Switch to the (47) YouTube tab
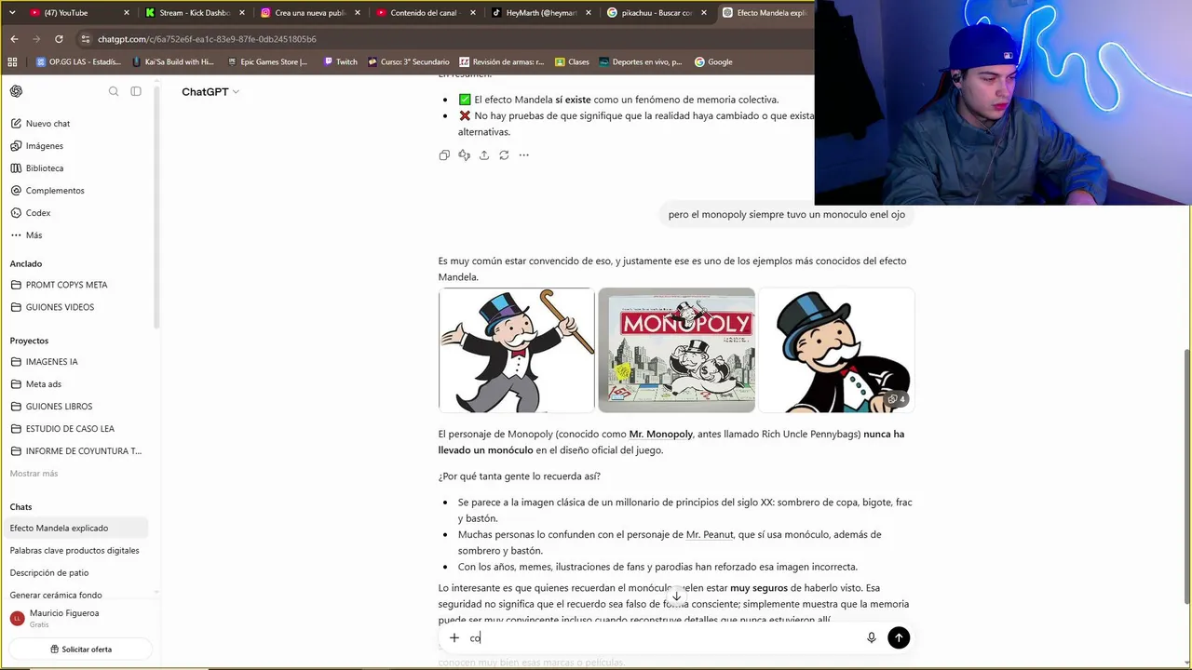This screenshot has height=670, width=1192. pyautogui.click(x=79, y=13)
